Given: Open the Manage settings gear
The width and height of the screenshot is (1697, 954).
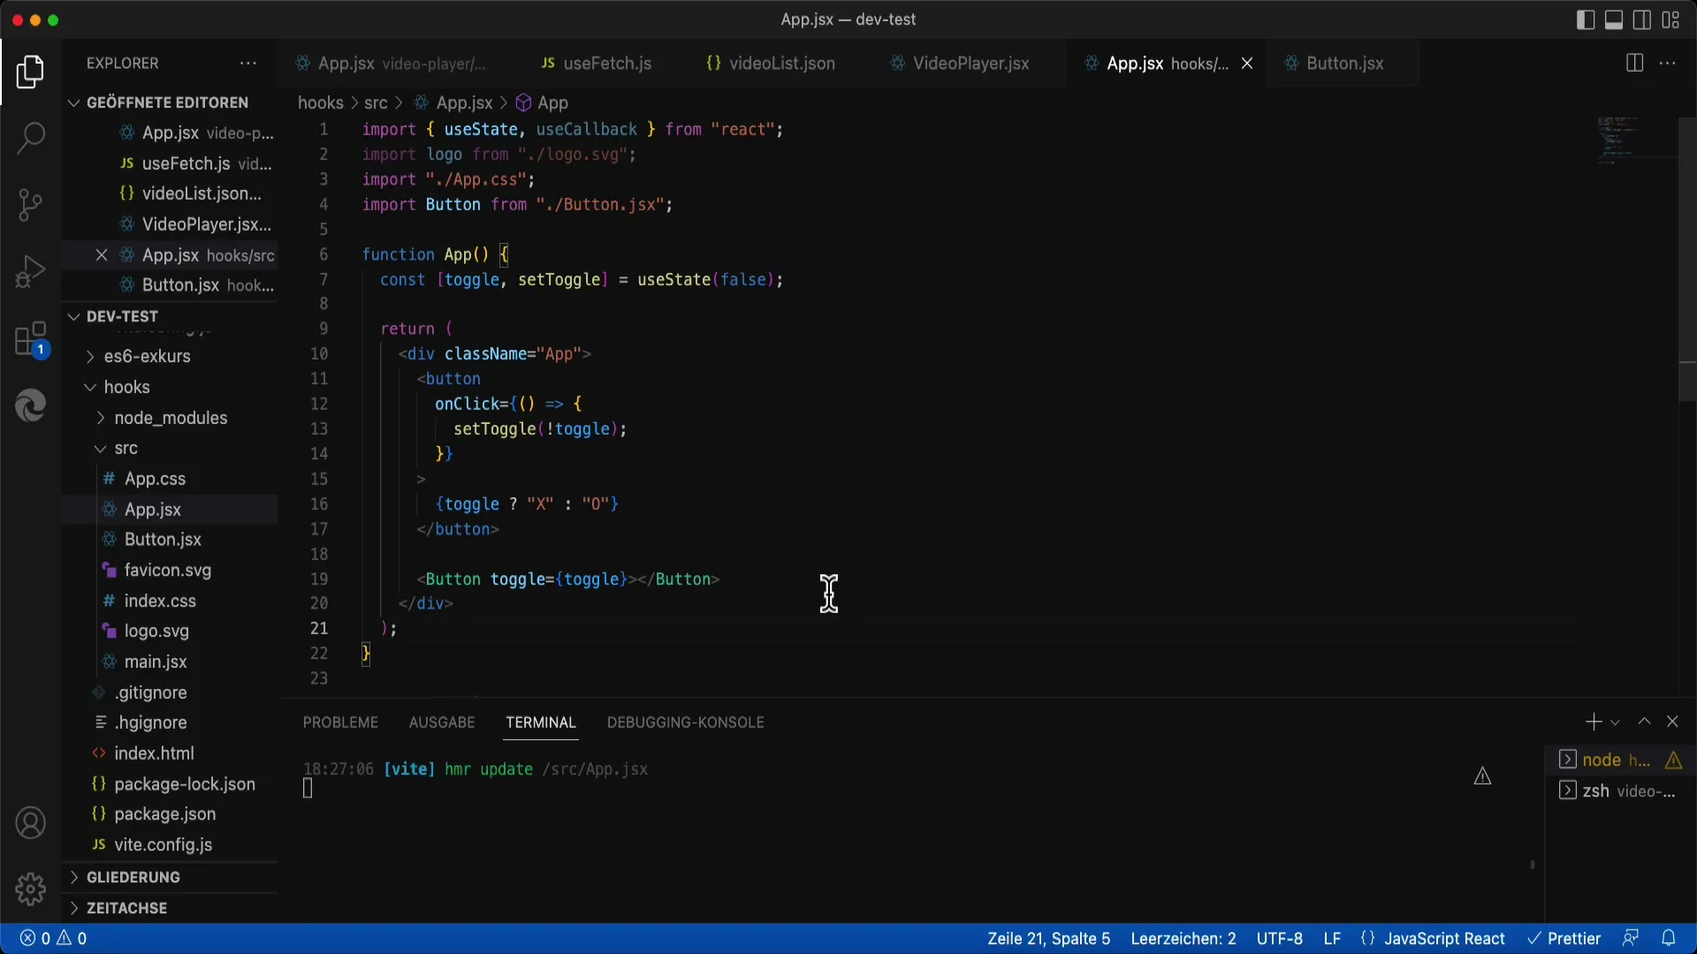Looking at the screenshot, I should 30,890.
